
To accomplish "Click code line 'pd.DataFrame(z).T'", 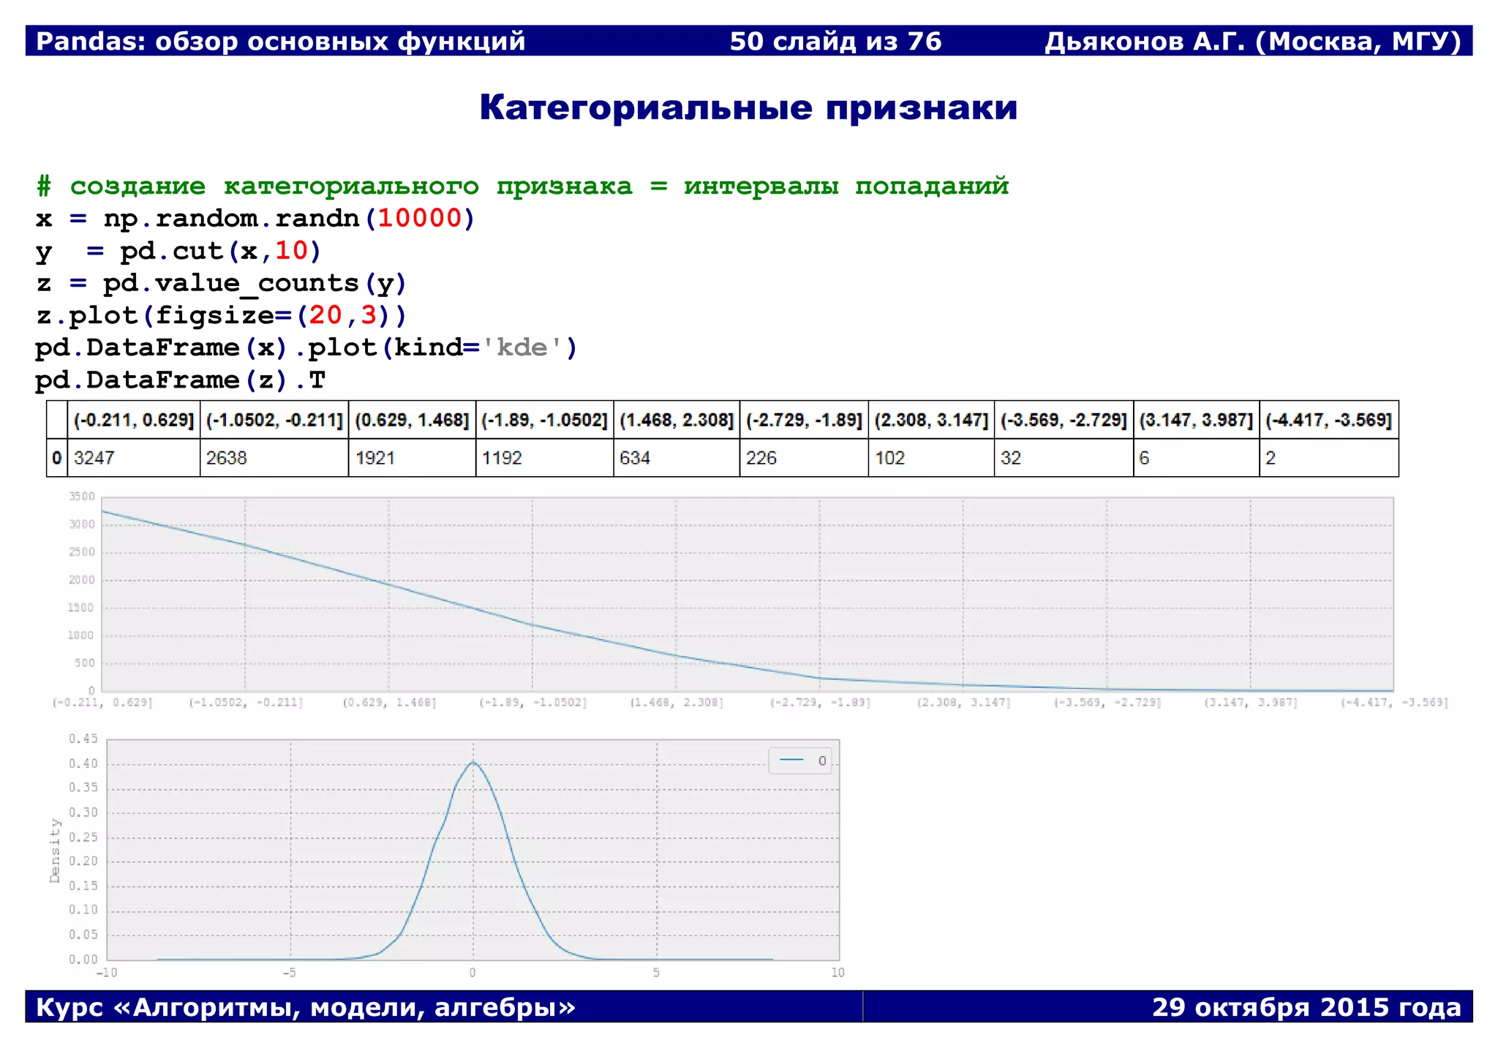I will [181, 380].
